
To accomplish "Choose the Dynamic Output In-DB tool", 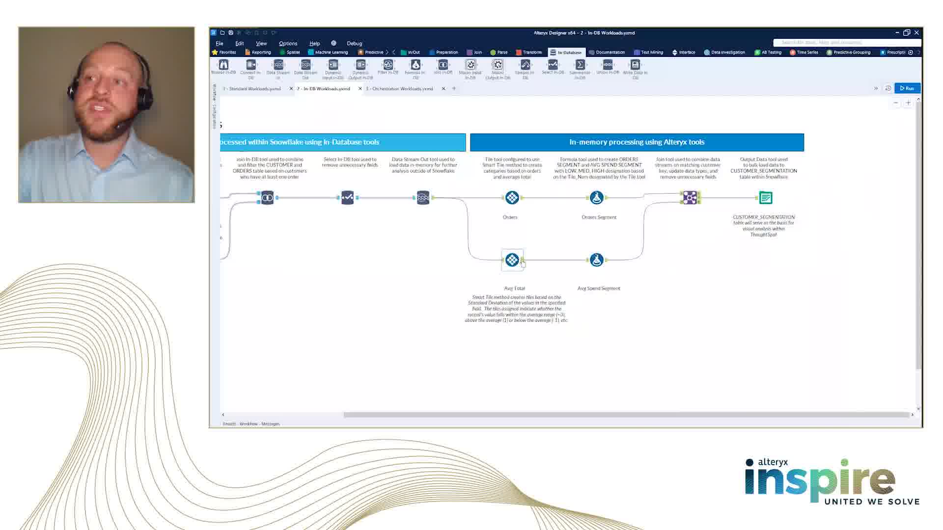I will (361, 69).
